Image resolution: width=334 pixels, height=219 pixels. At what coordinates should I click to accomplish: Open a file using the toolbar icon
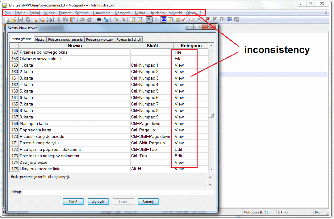click(13, 19)
